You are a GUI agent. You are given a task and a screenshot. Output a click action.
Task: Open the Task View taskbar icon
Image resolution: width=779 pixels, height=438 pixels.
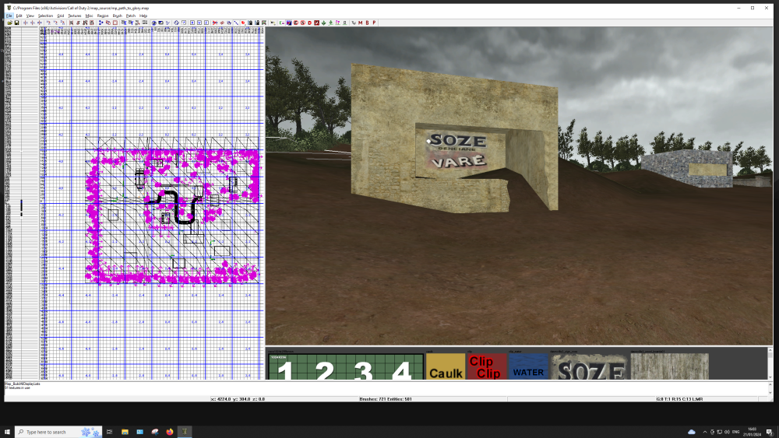coord(109,432)
